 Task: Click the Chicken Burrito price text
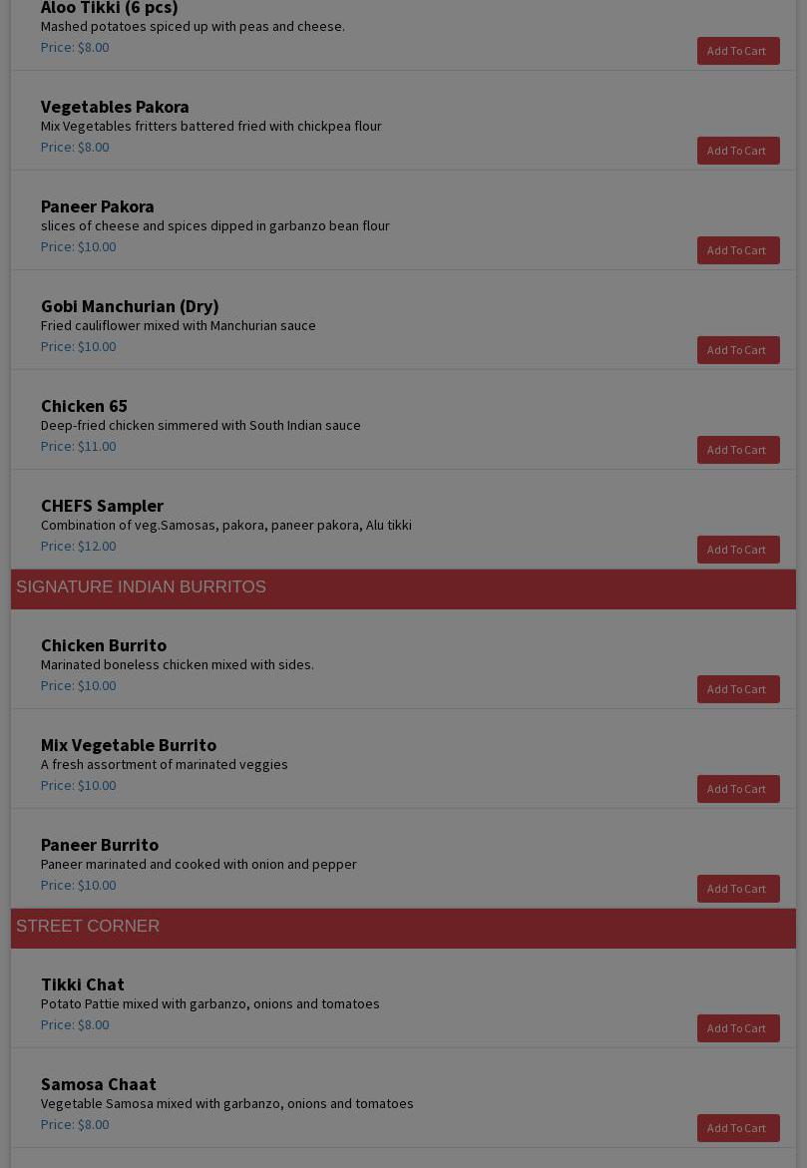coord(78,685)
